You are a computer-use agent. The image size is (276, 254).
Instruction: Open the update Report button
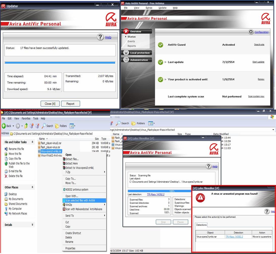[70, 104]
